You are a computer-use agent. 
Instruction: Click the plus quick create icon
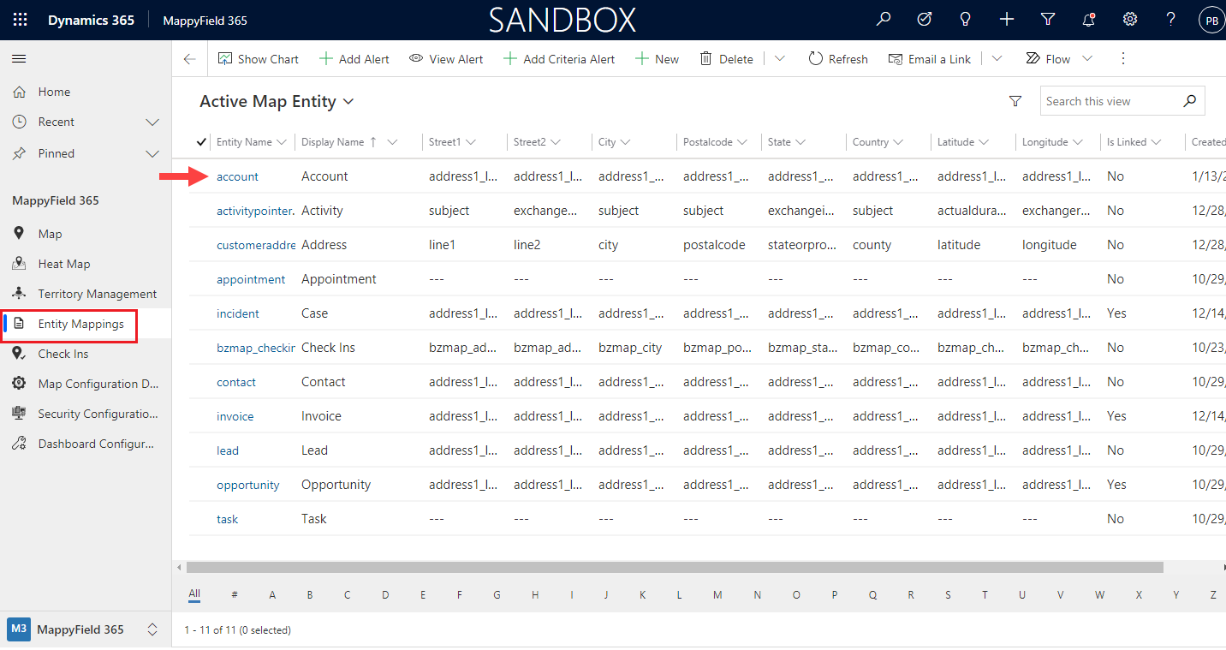click(1007, 20)
